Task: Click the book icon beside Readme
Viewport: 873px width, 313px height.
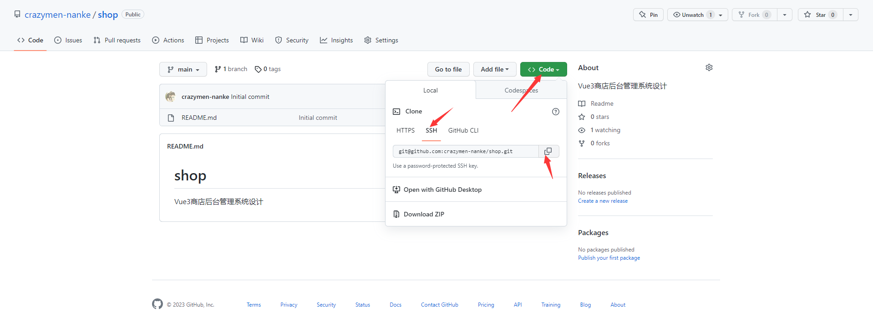Action: (582, 104)
